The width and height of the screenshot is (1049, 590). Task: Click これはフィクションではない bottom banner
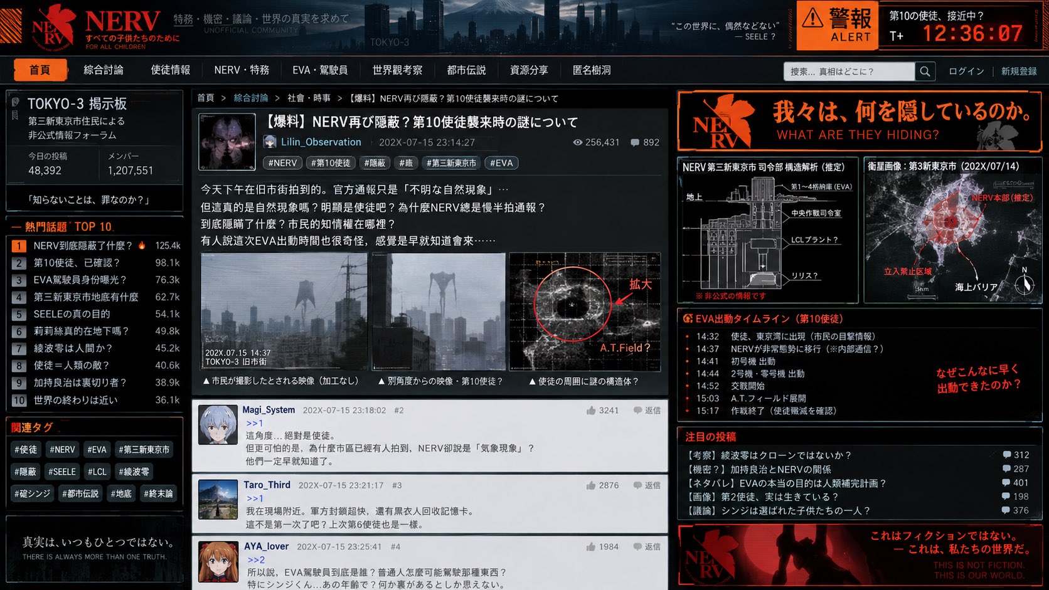tap(860, 554)
